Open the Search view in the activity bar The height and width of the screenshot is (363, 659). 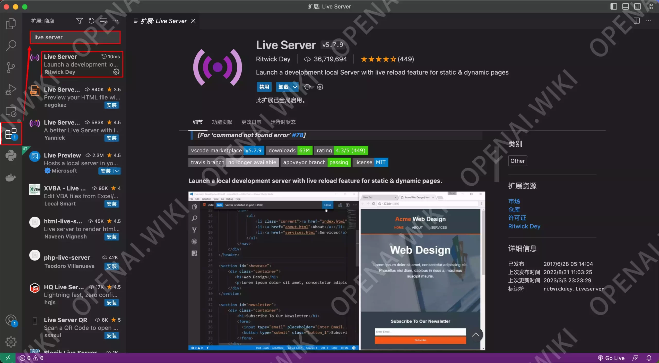[11, 46]
